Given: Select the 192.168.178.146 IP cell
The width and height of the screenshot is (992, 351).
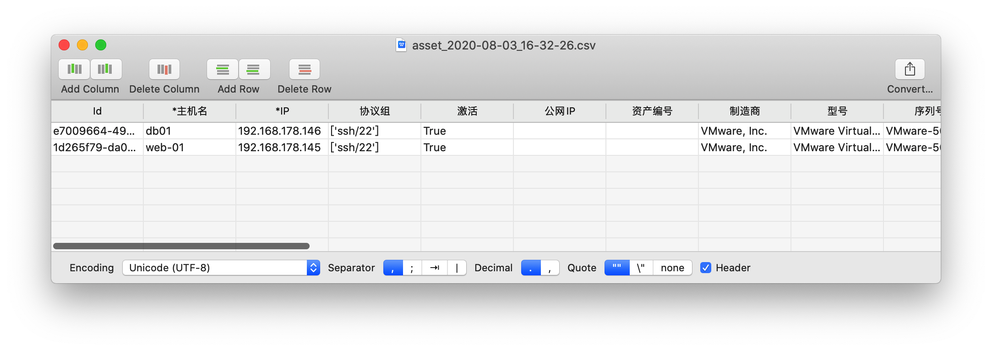Looking at the screenshot, I should (282, 131).
